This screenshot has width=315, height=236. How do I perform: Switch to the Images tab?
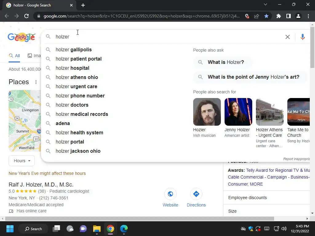(x=34, y=56)
